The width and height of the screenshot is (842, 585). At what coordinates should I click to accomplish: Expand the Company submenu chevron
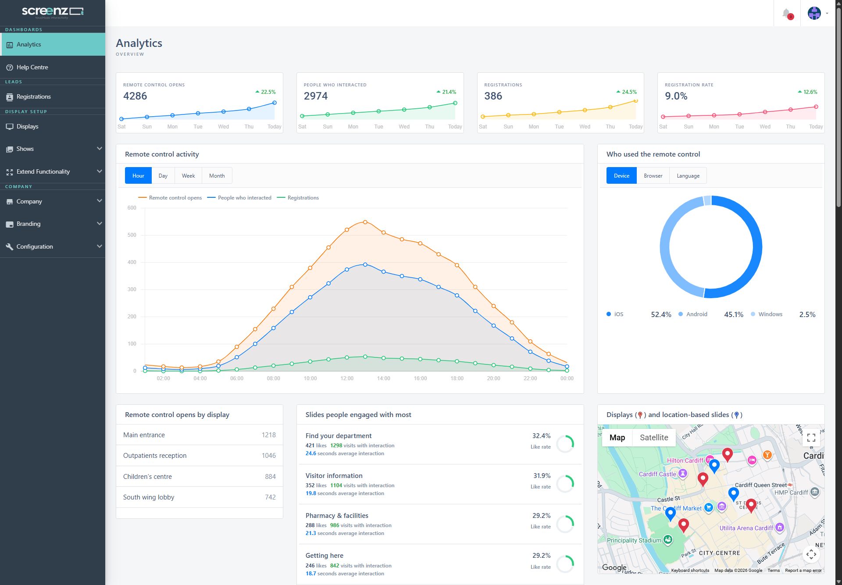[100, 201]
